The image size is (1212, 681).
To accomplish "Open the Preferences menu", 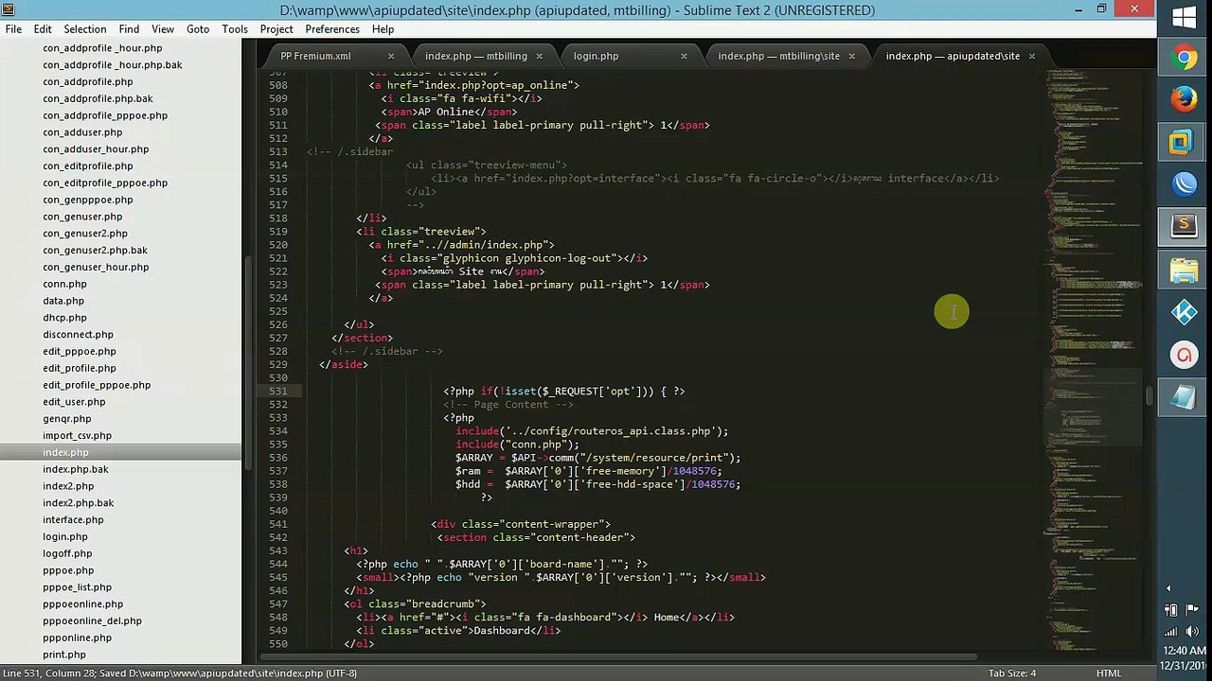I will pos(331,29).
